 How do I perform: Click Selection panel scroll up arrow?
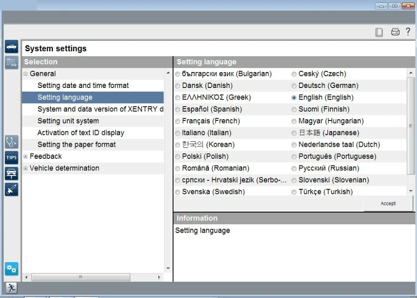[168, 73]
